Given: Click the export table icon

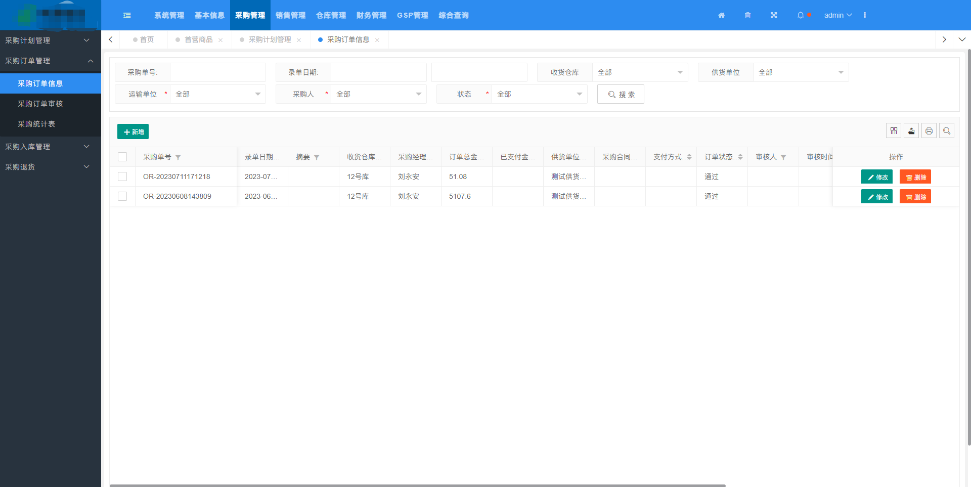Looking at the screenshot, I should click(x=911, y=131).
